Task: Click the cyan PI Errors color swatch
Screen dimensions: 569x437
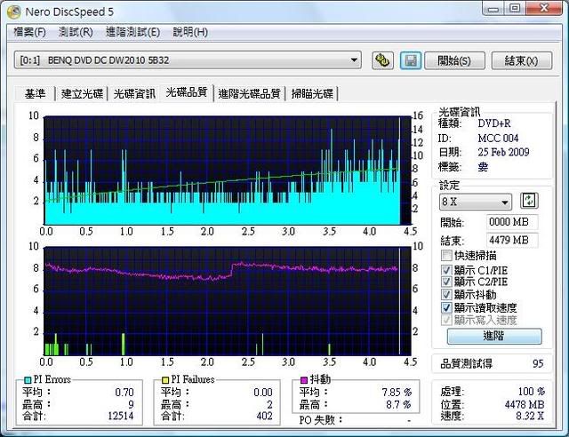Action: pyautogui.click(x=28, y=379)
